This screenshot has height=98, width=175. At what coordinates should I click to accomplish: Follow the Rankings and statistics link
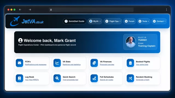72,65
